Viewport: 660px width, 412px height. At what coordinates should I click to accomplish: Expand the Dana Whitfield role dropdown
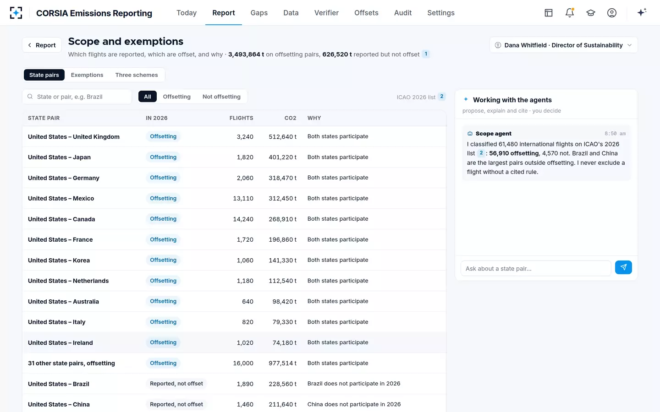[563, 45]
